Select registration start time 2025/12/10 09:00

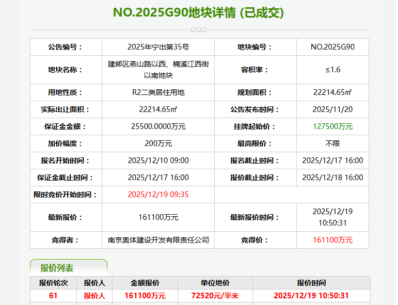pos(158,160)
